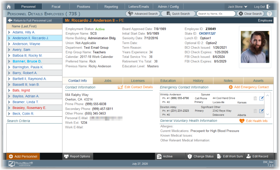Viewport: 280px width, 170px height.
Task: Click the Add Personnel button
Action: click(23, 156)
